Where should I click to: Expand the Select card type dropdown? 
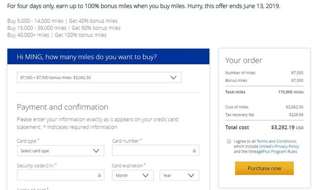pos(61,151)
